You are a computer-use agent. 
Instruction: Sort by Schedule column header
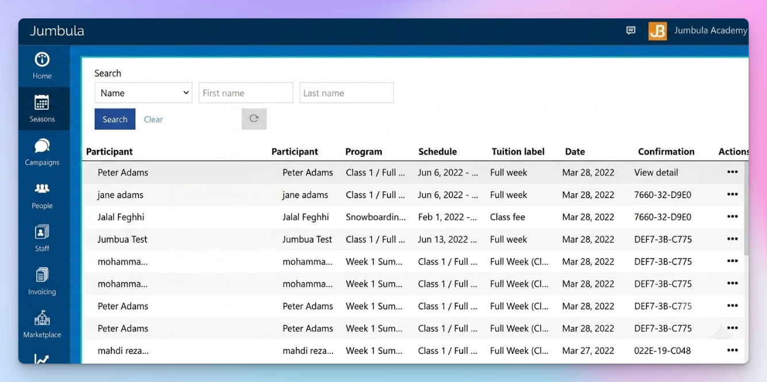click(x=438, y=152)
